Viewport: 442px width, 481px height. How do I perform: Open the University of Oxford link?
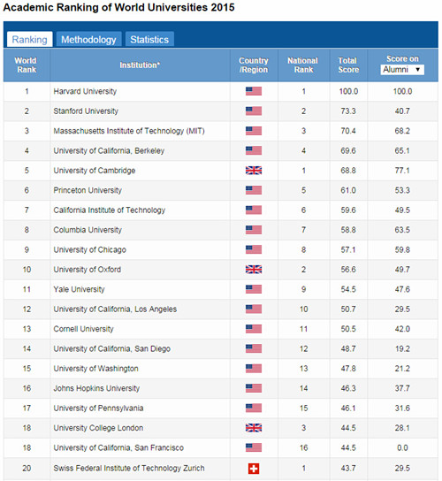click(88, 270)
